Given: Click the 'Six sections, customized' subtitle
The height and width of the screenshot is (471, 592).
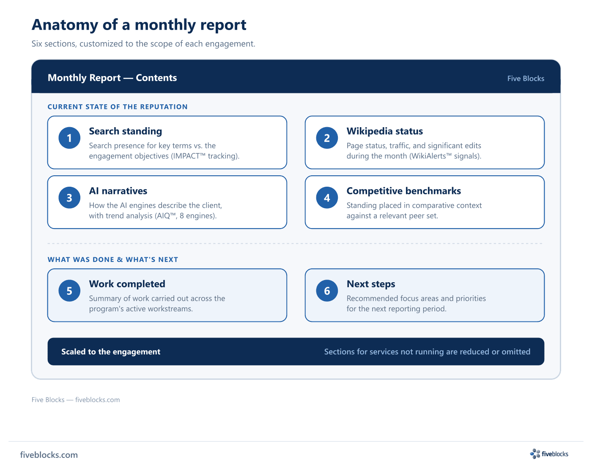Looking at the screenshot, I should tap(143, 44).
